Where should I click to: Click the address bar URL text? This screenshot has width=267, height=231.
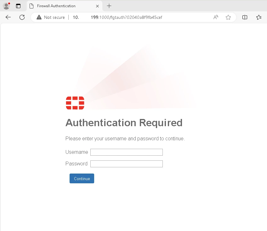[117, 17]
